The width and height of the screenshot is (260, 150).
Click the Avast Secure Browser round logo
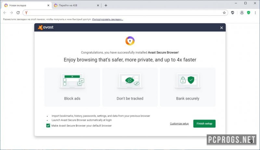[130, 41]
